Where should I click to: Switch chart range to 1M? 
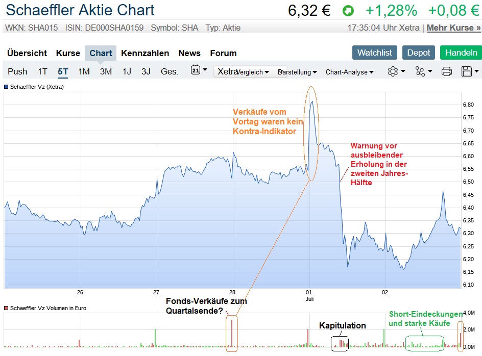(x=84, y=71)
